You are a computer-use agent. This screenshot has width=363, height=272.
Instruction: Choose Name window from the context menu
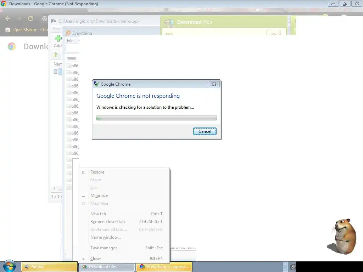(124, 237)
